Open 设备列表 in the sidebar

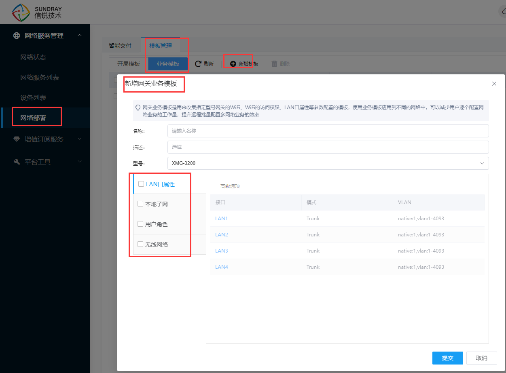point(33,97)
